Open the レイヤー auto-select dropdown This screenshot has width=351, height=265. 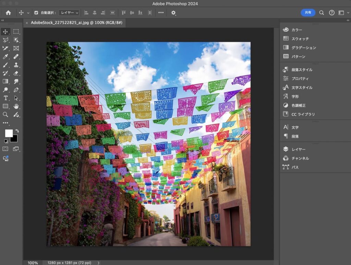tap(69, 13)
